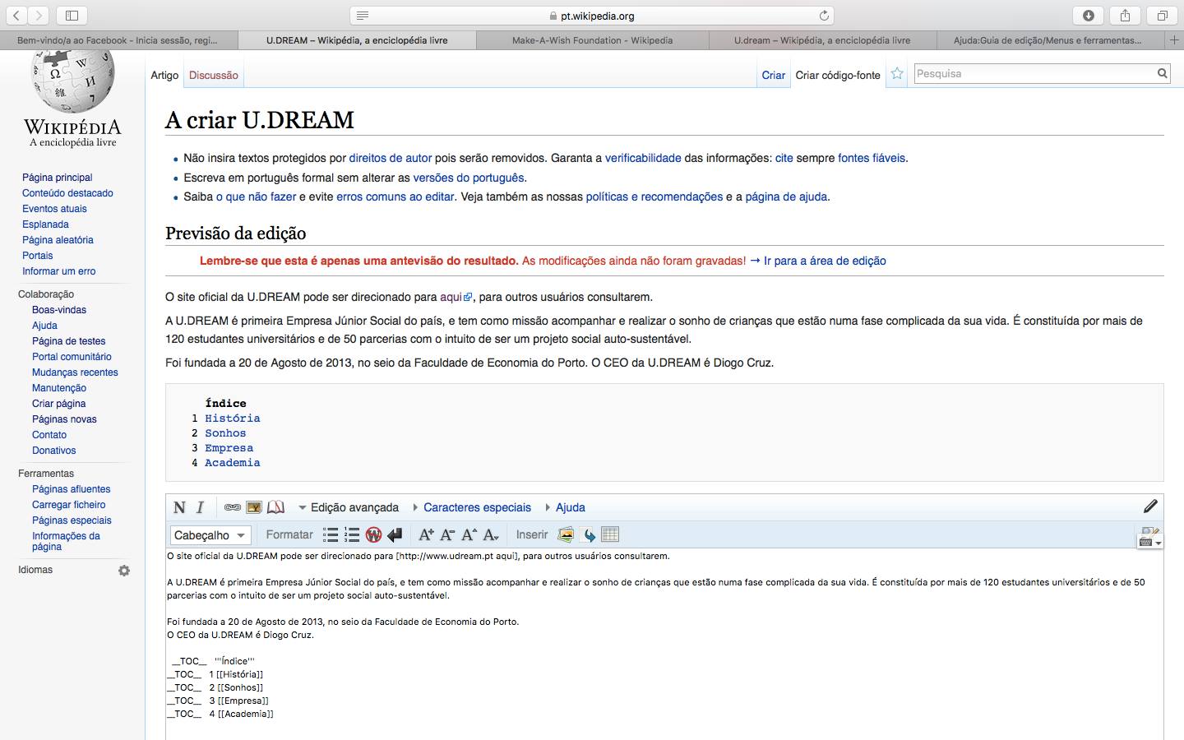
Task: Insert bulleted list icon
Action: coord(331,534)
